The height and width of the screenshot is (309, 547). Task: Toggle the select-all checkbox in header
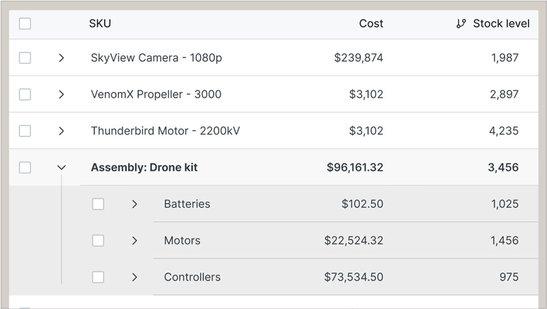click(x=25, y=24)
